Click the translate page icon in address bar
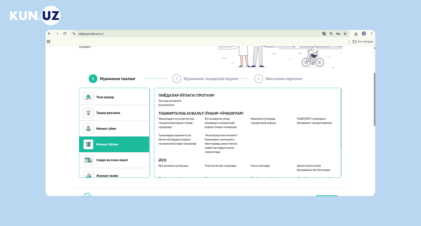Image resolution: width=421 pixels, height=226 pixels. tap(324, 34)
